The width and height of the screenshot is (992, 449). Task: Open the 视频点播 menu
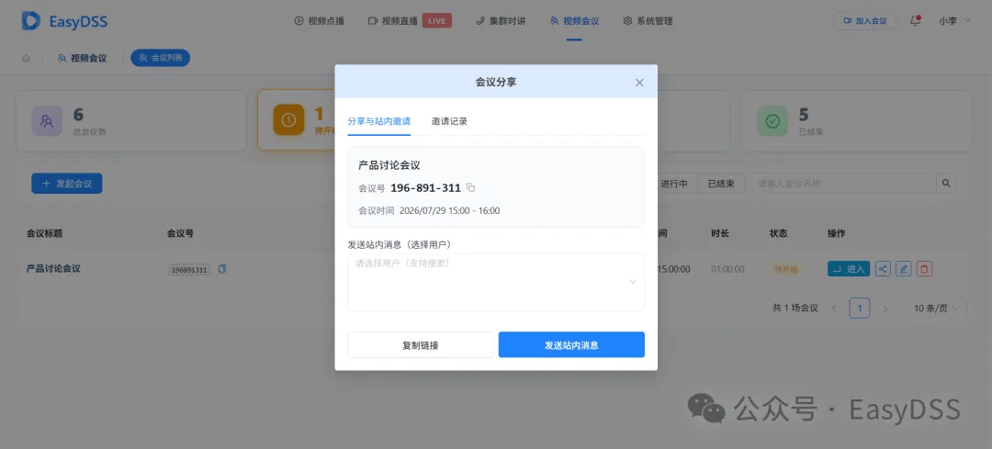[x=320, y=21]
